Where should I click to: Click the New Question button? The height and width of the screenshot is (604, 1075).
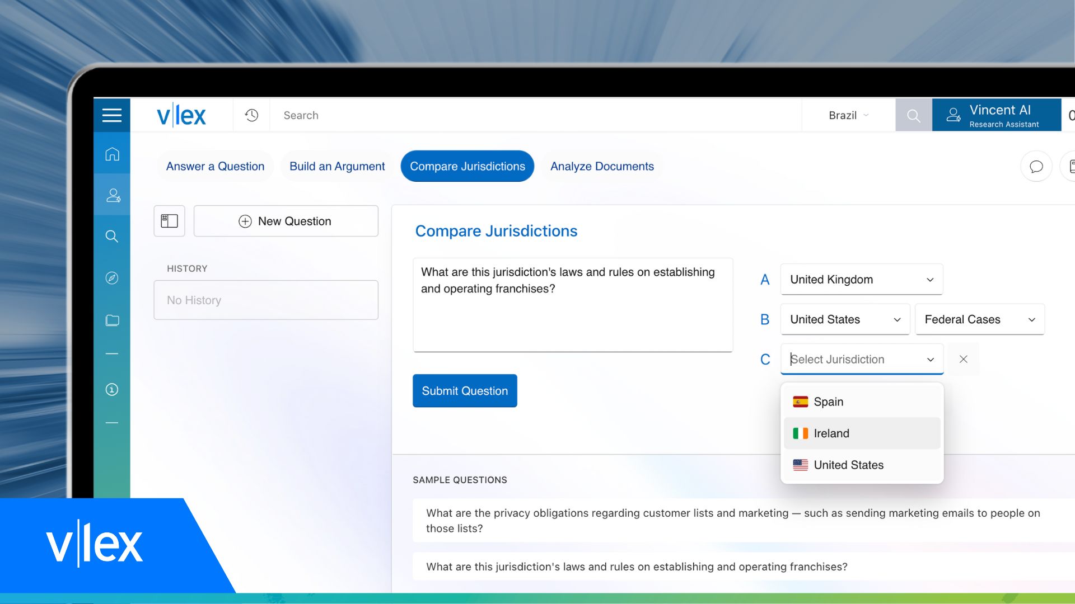[x=286, y=221]
